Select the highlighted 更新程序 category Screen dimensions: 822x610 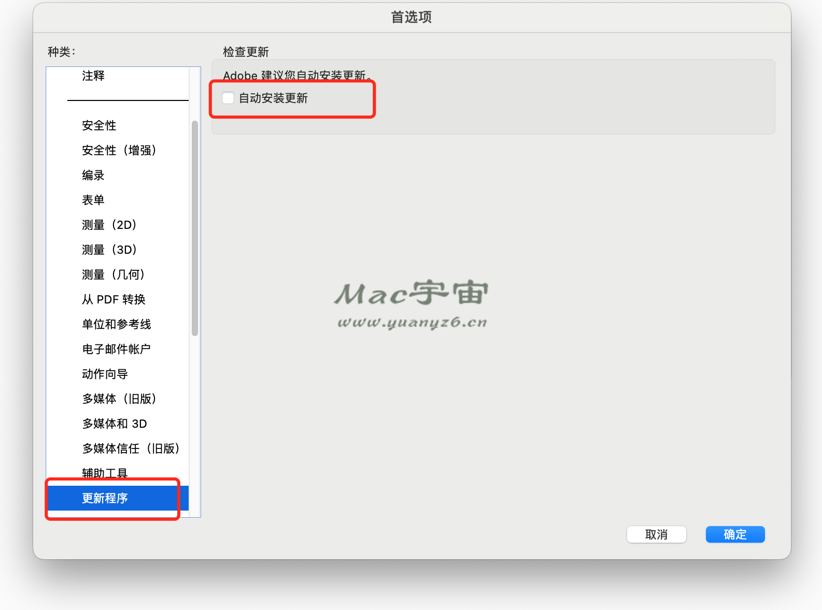[118, 498]
